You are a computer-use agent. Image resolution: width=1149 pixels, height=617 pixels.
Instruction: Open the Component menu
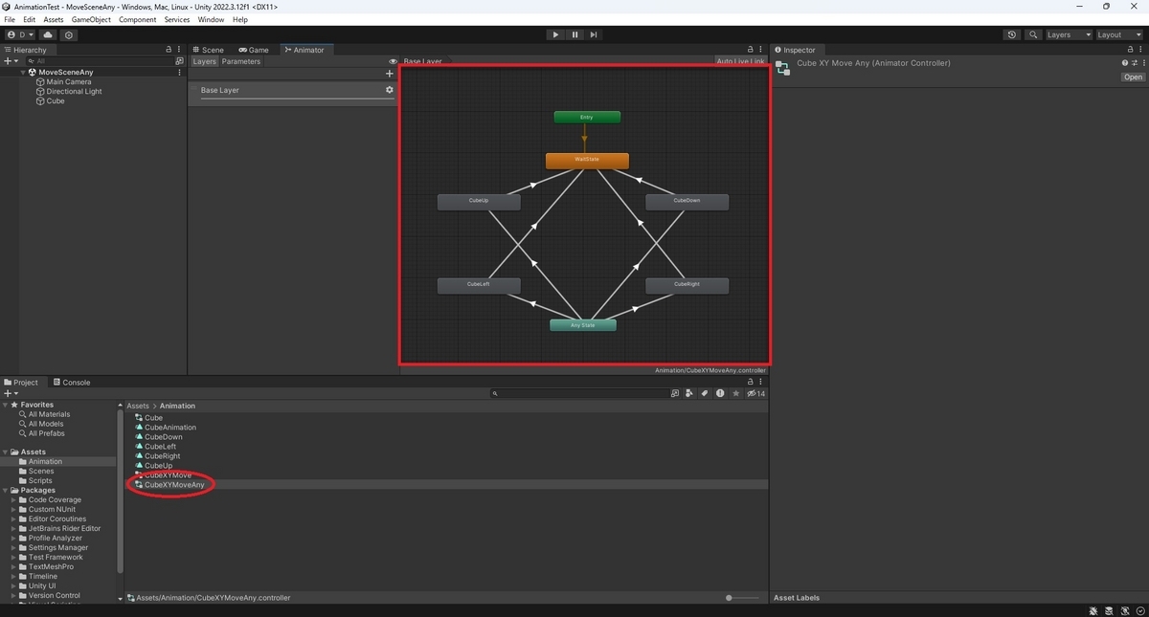(x=138, y=19)
